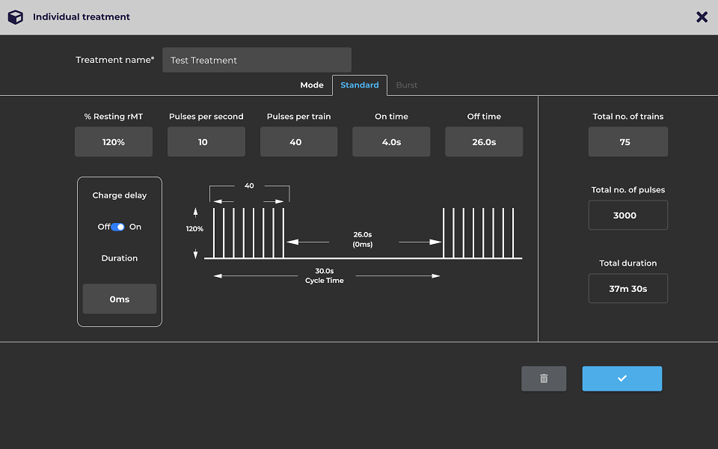Edit the Treatment name field
The image size is (718, 449).
pos(257,60)
